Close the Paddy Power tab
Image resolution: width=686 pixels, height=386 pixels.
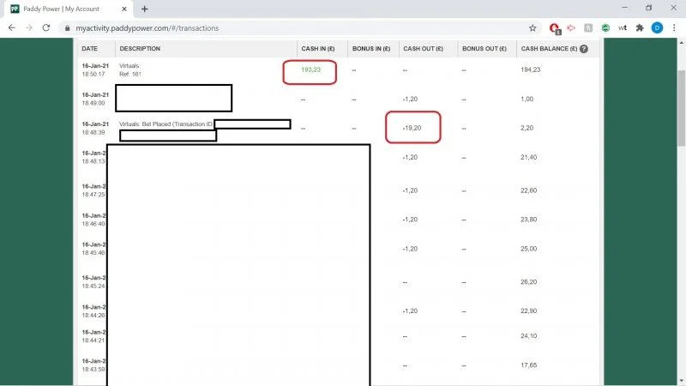123,9
